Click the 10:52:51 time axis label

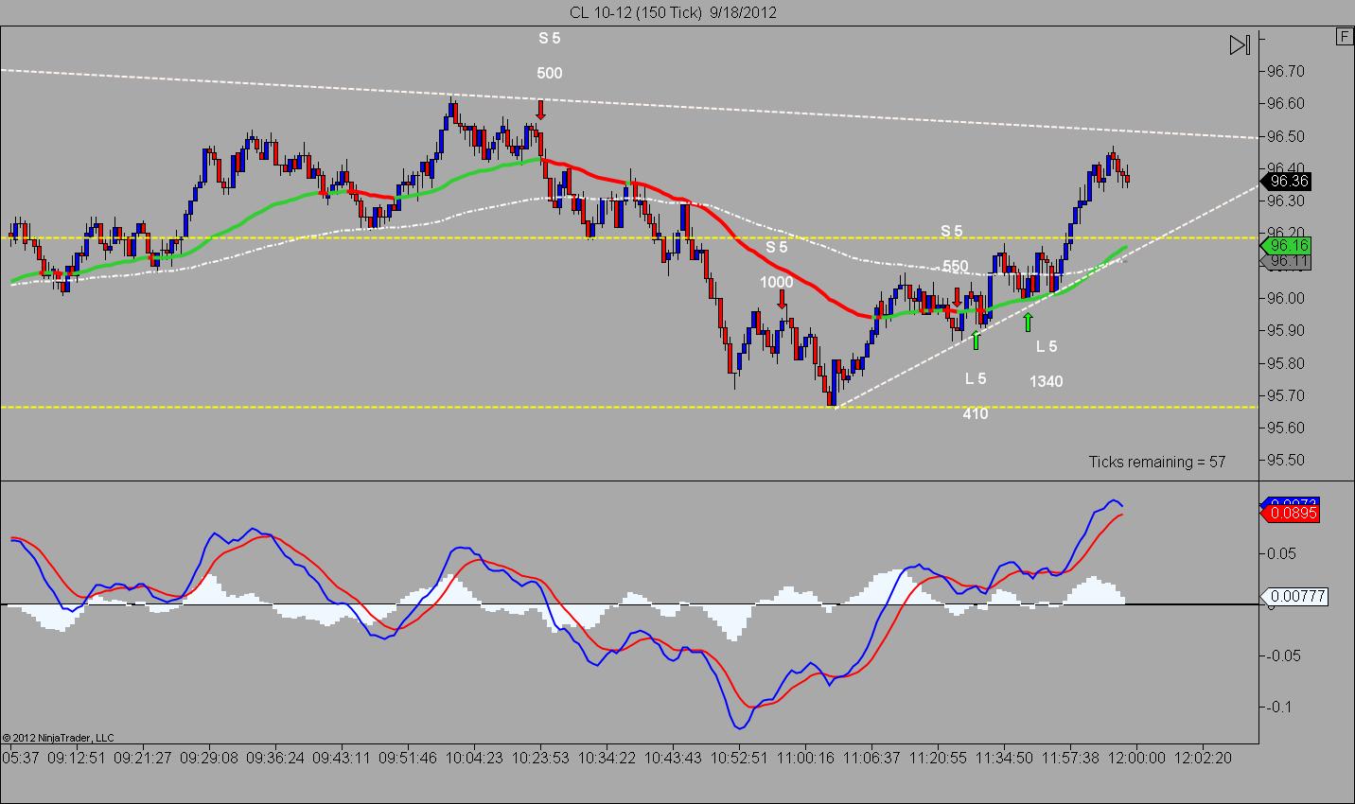pyautogui.click(x=739, y=758)
